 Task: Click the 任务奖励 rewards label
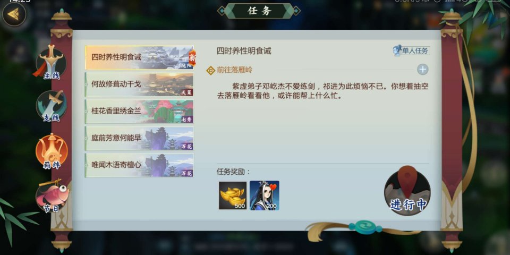234,172
